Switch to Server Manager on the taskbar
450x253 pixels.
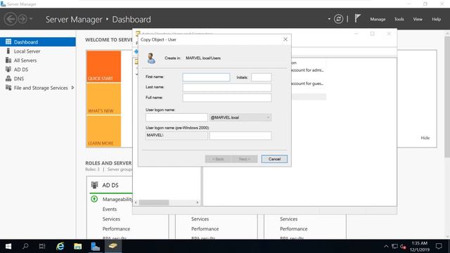[96, 246]
